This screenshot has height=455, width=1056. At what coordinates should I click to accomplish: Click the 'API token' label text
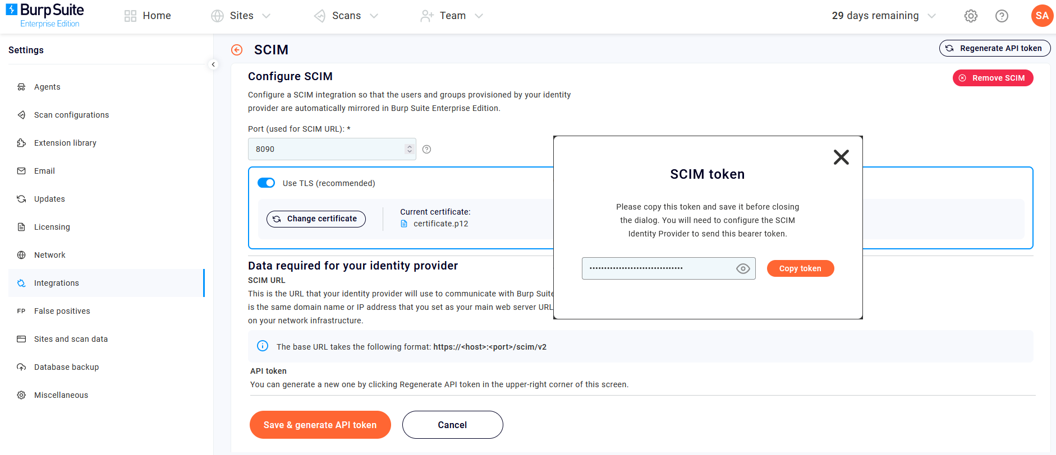coord(268,371)
